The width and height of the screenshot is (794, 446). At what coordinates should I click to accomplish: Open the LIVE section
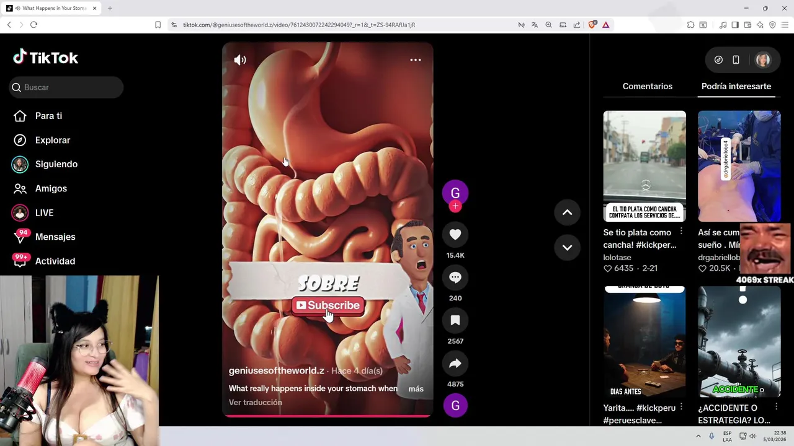point(34,212)
